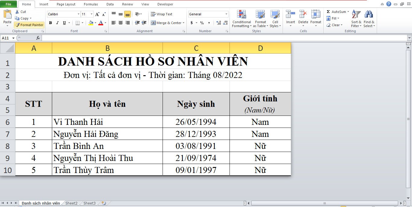Activate the Format Painter tool
This screenshot has height=207, width=412.
[29, 25]
